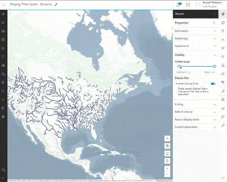Click the map title 'Display Filter Scale - Streams'

pos(31,4)
